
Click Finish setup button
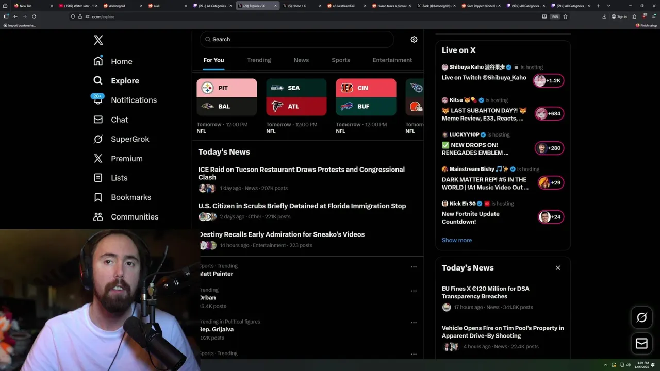pyautogui.click(x=647, y=25)
